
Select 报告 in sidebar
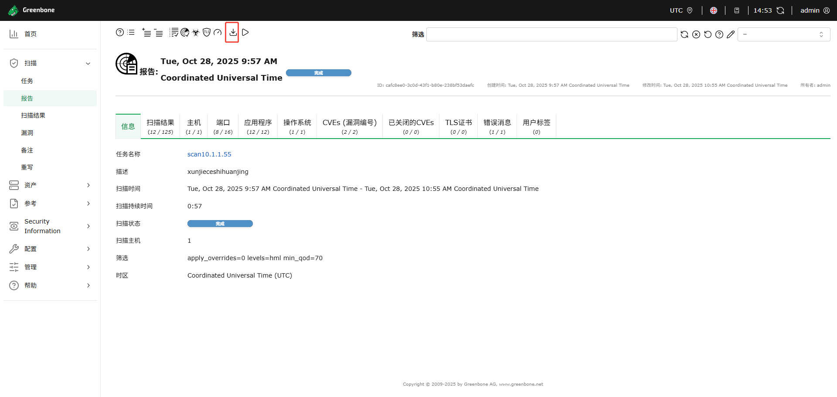(50, 98)
